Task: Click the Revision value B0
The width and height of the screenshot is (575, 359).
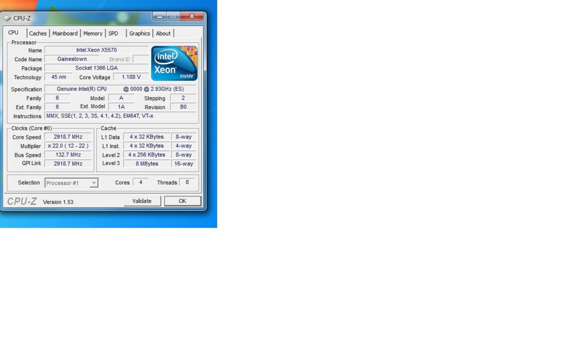Action: tap(183, 107)
